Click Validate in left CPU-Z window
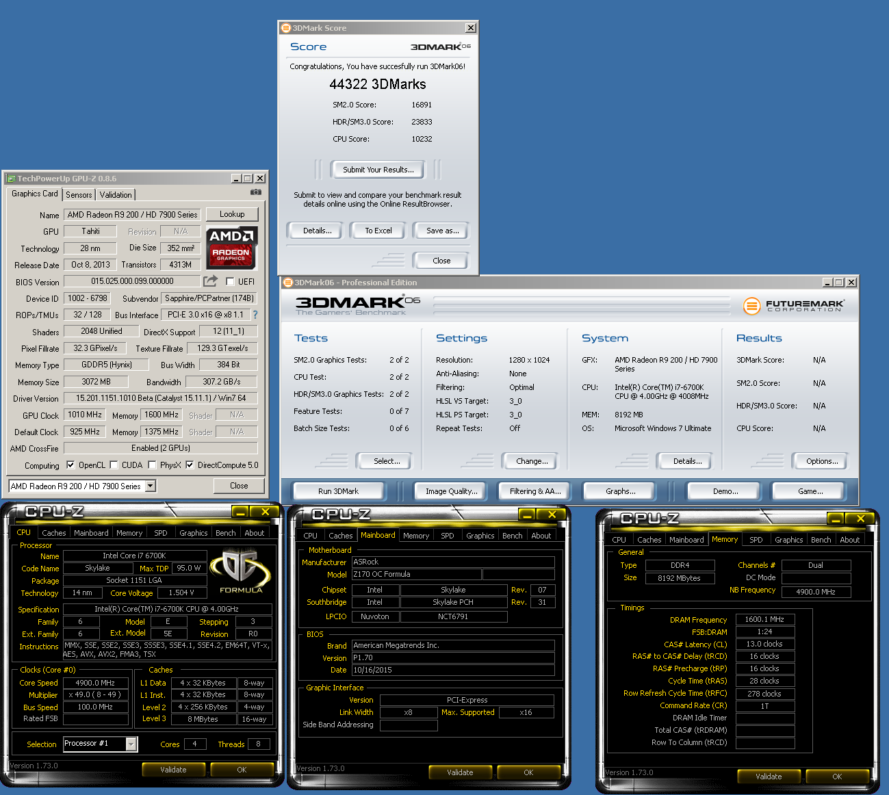Viewport: 889px width, 795px height. [173, 770]
